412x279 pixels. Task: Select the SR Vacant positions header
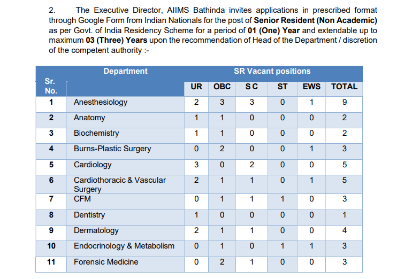(x=272, y=71)
